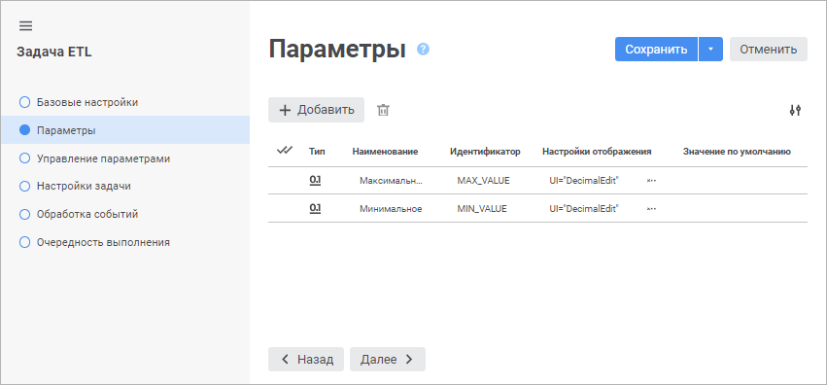Click default value cell for MIN_VALUE
The image size is (827, 385).
tap(737, 208)
